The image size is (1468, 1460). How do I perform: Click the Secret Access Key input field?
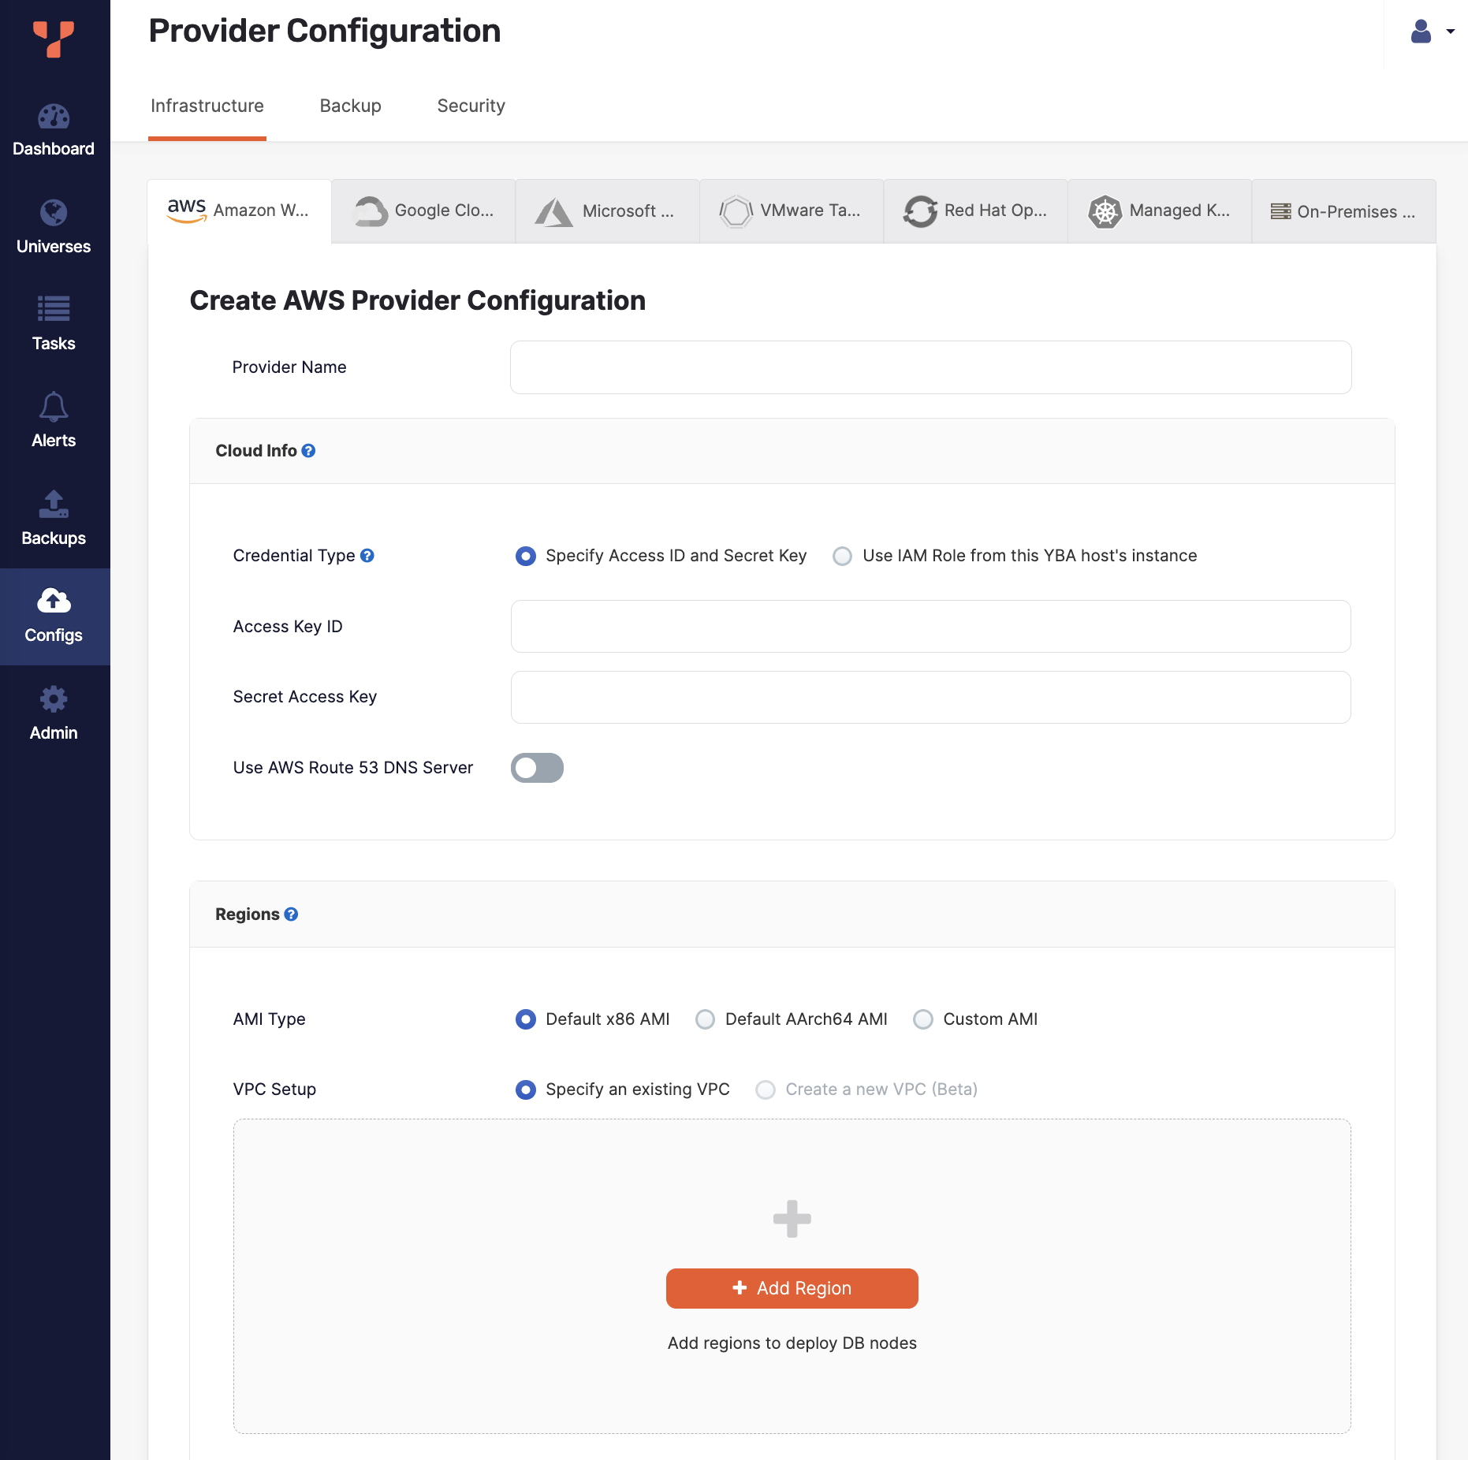pyautogui.click(x=930, y=697)
